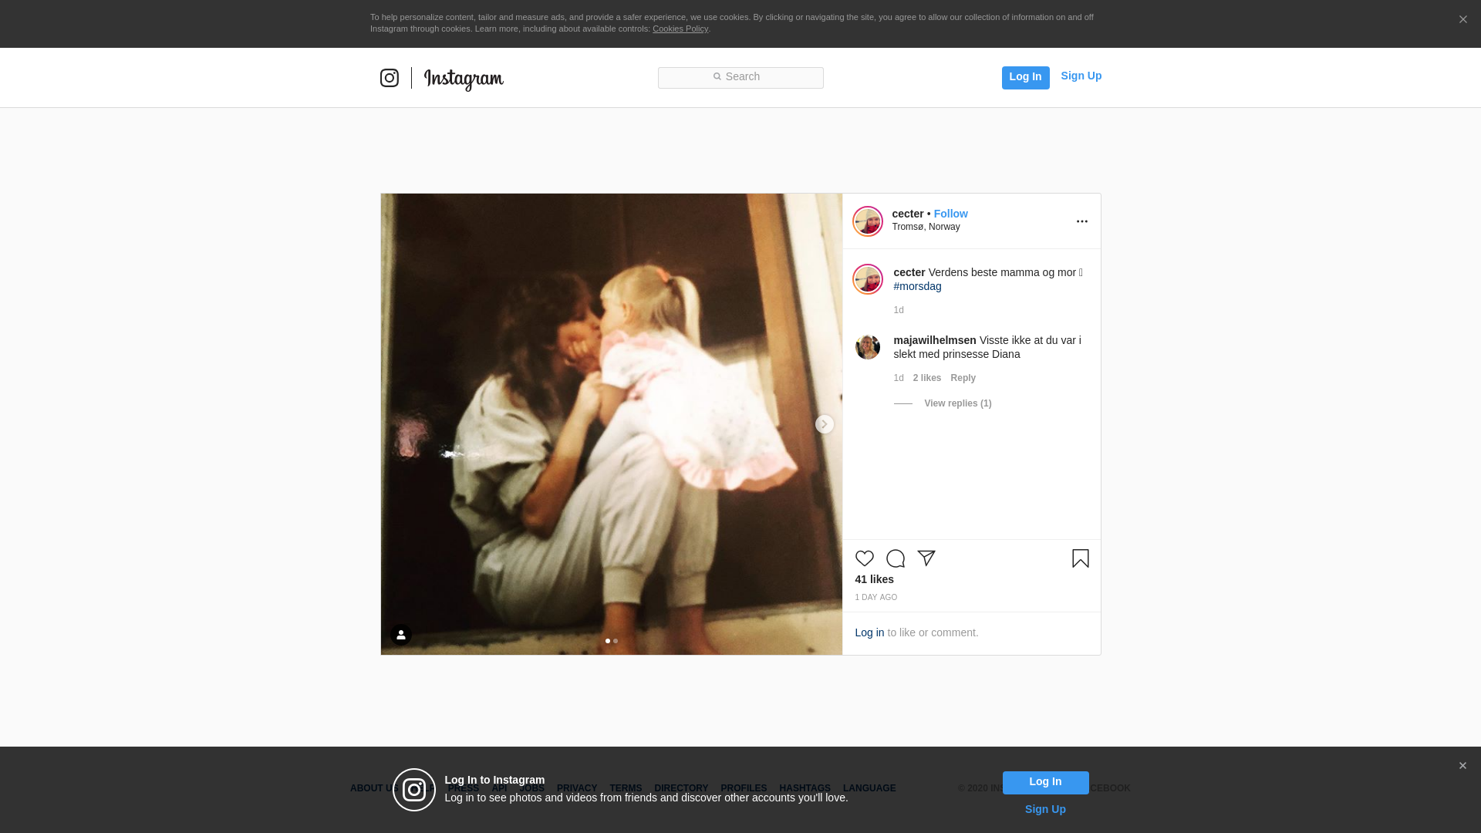The height and width of the screenshot is (833, 1481).
Task: Click Sign Up in the bottom banner
Action: click(x=1044, y=809)
